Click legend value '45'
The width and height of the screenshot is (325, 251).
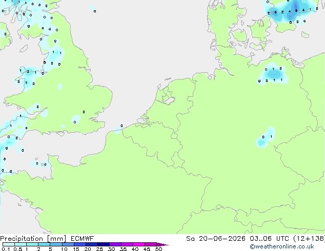147,249
